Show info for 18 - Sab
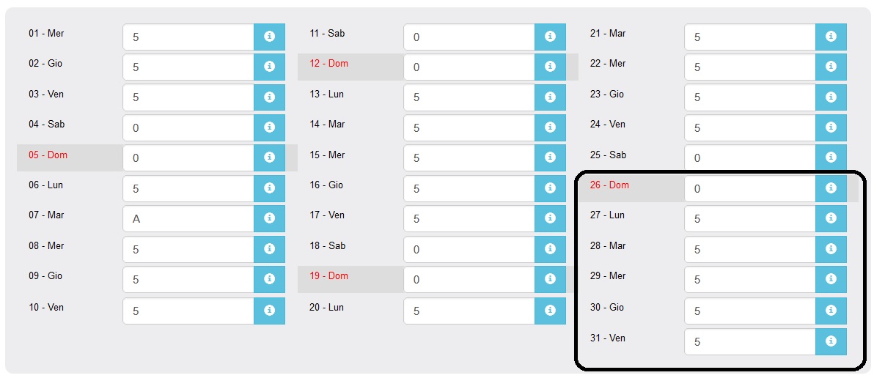 coord(550,249)
